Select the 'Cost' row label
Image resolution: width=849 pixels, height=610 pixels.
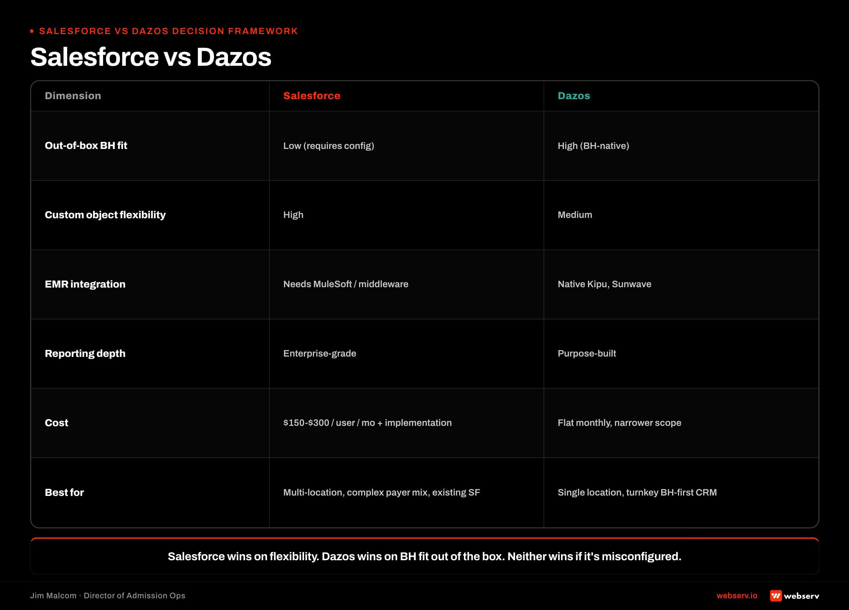point(57,423)
